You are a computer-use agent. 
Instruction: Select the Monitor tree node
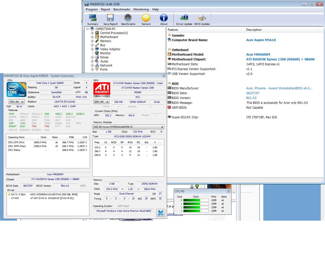pos(105,53)
